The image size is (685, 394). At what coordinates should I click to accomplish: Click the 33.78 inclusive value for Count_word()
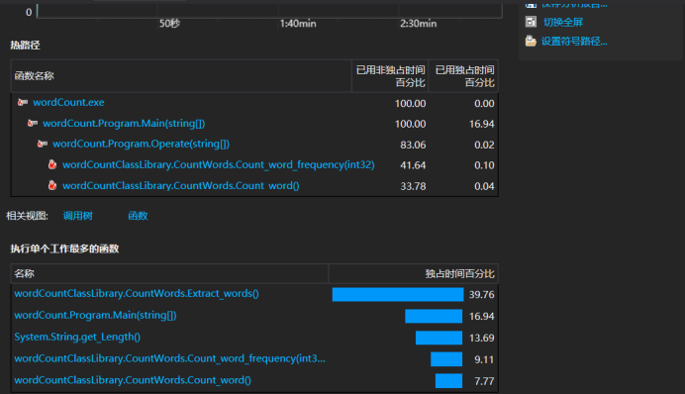(413, 186)
